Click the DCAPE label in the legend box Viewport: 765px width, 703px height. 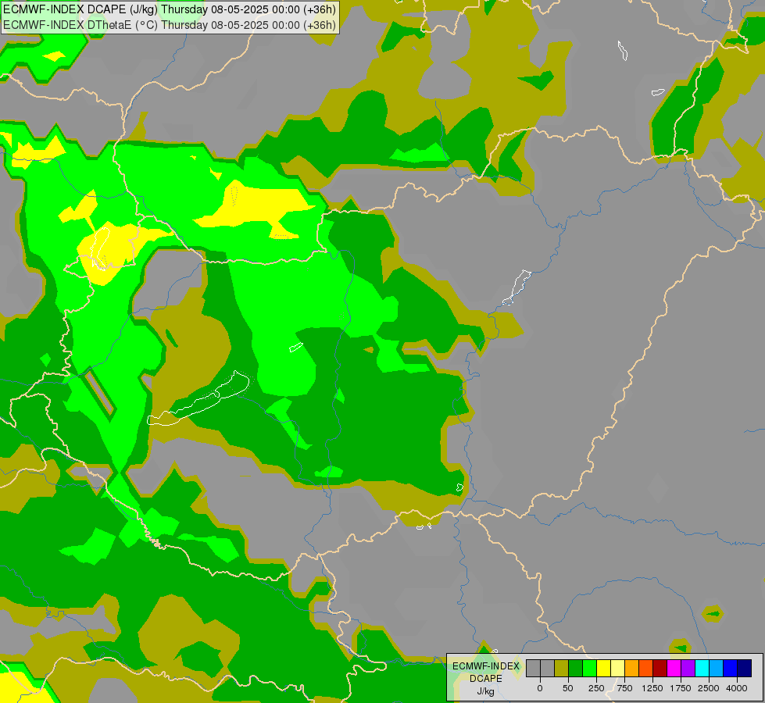pos(486,679)
